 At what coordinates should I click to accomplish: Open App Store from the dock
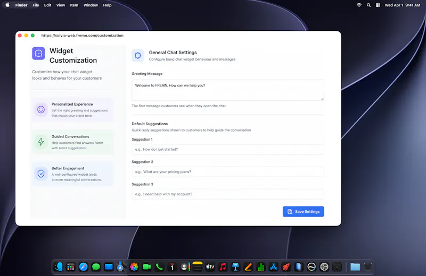tap(273, 267)
